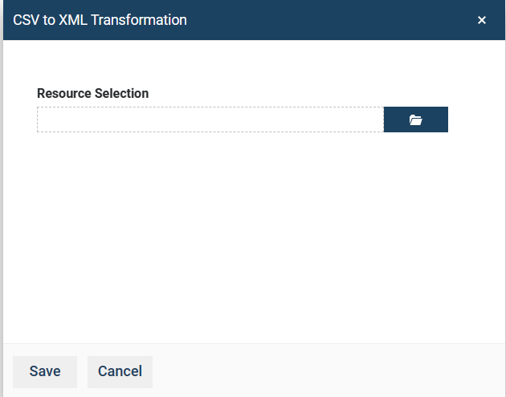Viewport: 506px width, 397px height.
Task: Click the dialog's blue header bar
Action: coord(321,20)
